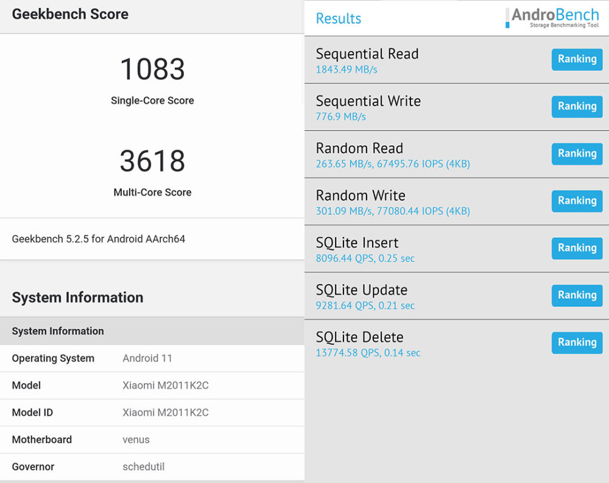Select the 3618 multi-core score
The height and width of the screenshot is (483, 609).
(152, 160)
